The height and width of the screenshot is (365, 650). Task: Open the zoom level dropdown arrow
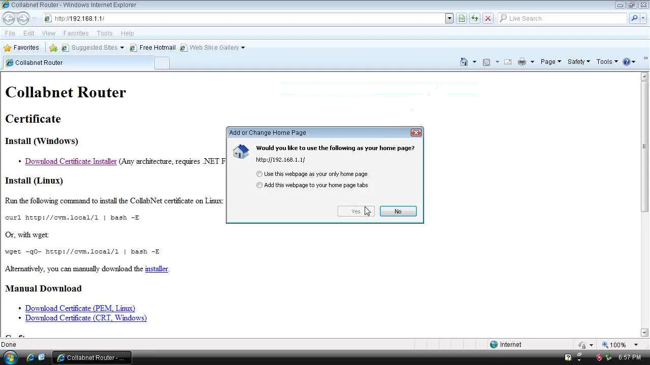[x=636, y=345]
